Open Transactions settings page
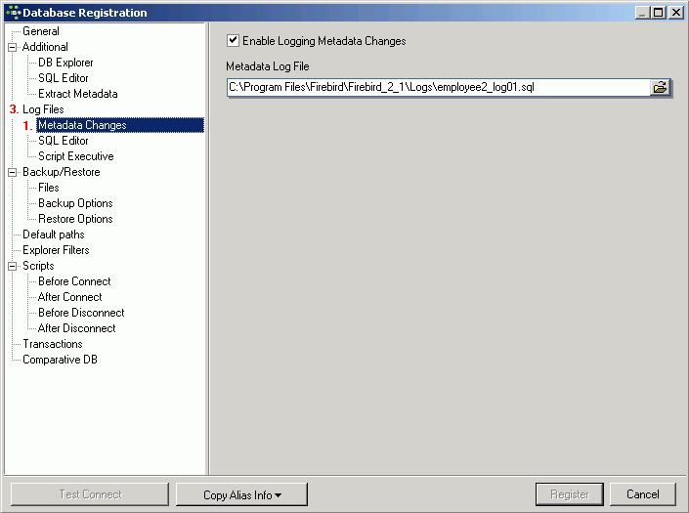The image size is (689, 513). (x=53, y=344)
